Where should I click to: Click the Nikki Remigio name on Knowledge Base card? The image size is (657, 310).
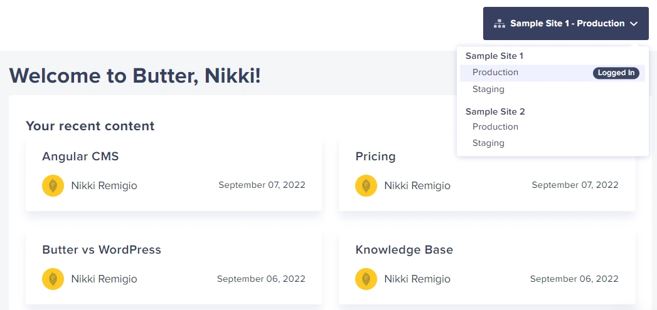[417, 279]
